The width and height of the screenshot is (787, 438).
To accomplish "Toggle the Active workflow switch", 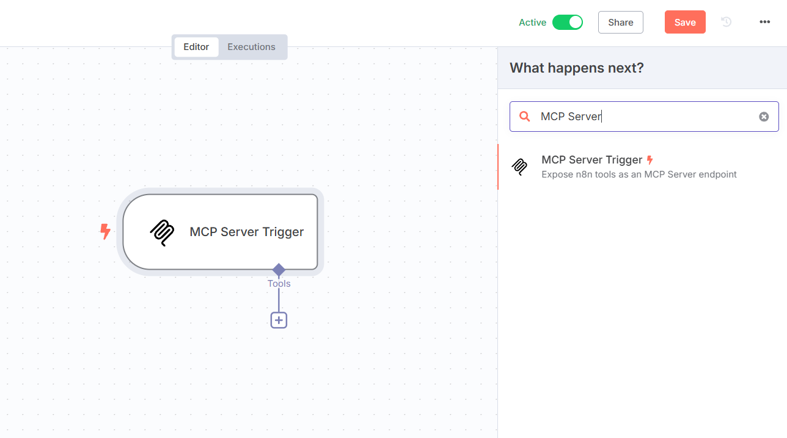I will point(567,23).
